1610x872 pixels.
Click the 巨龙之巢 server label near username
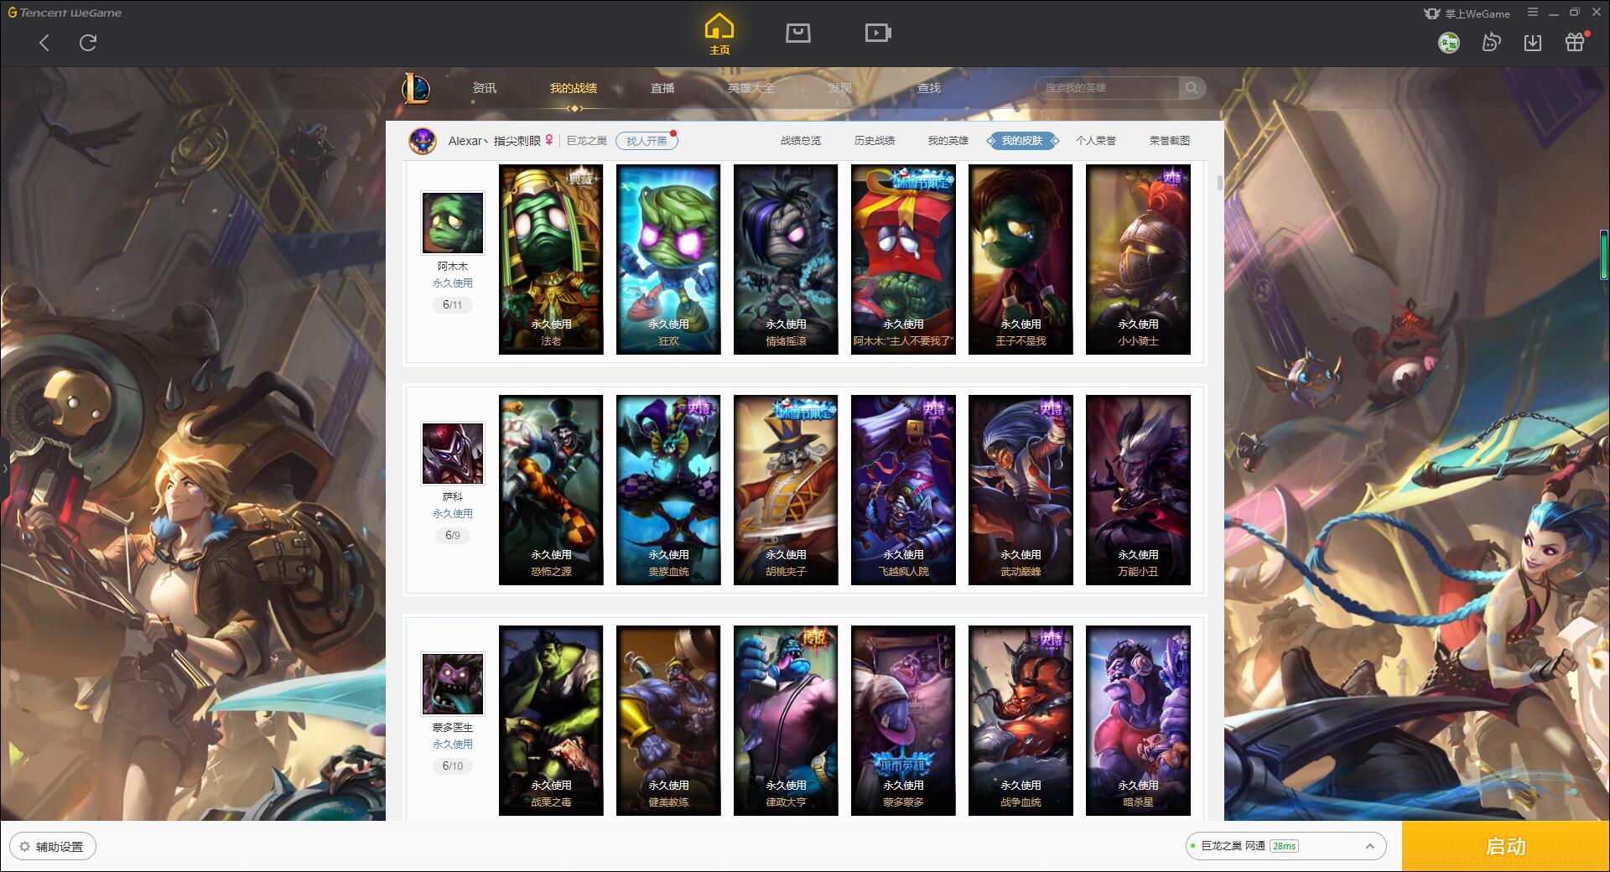point(587,141)
